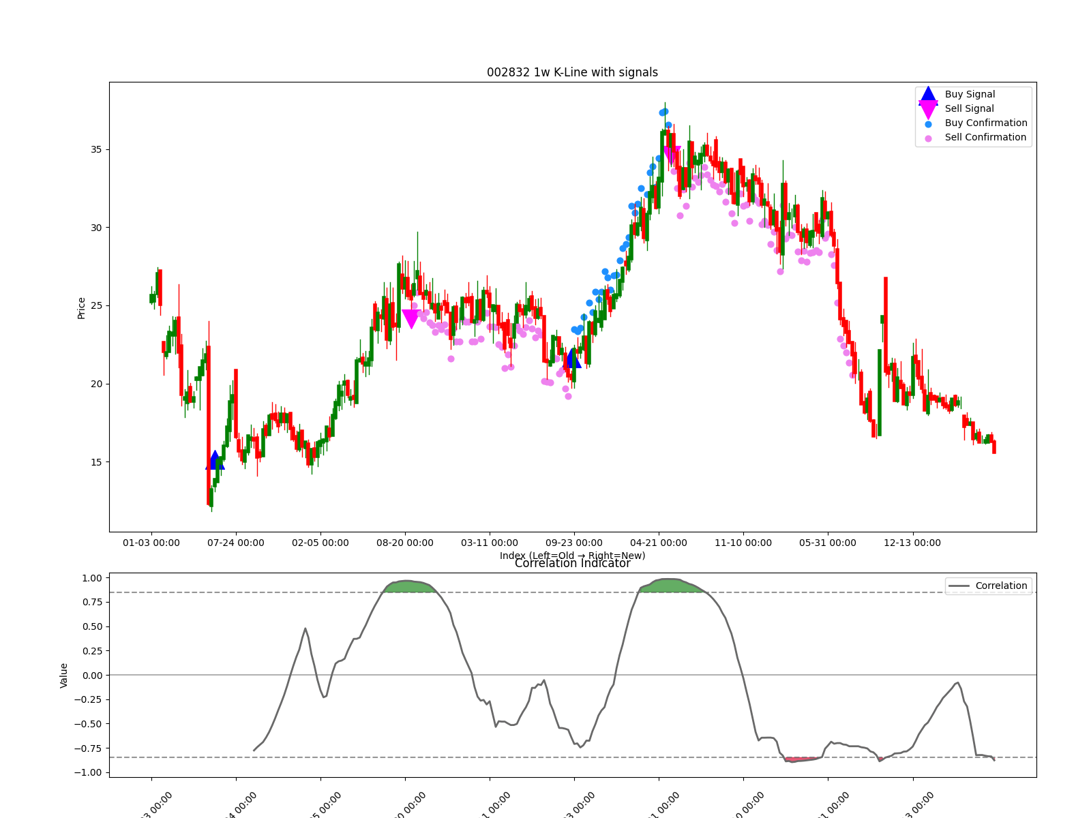
Task: Click the Buy Confirmation dot in legend
Action: click(928, 124)
